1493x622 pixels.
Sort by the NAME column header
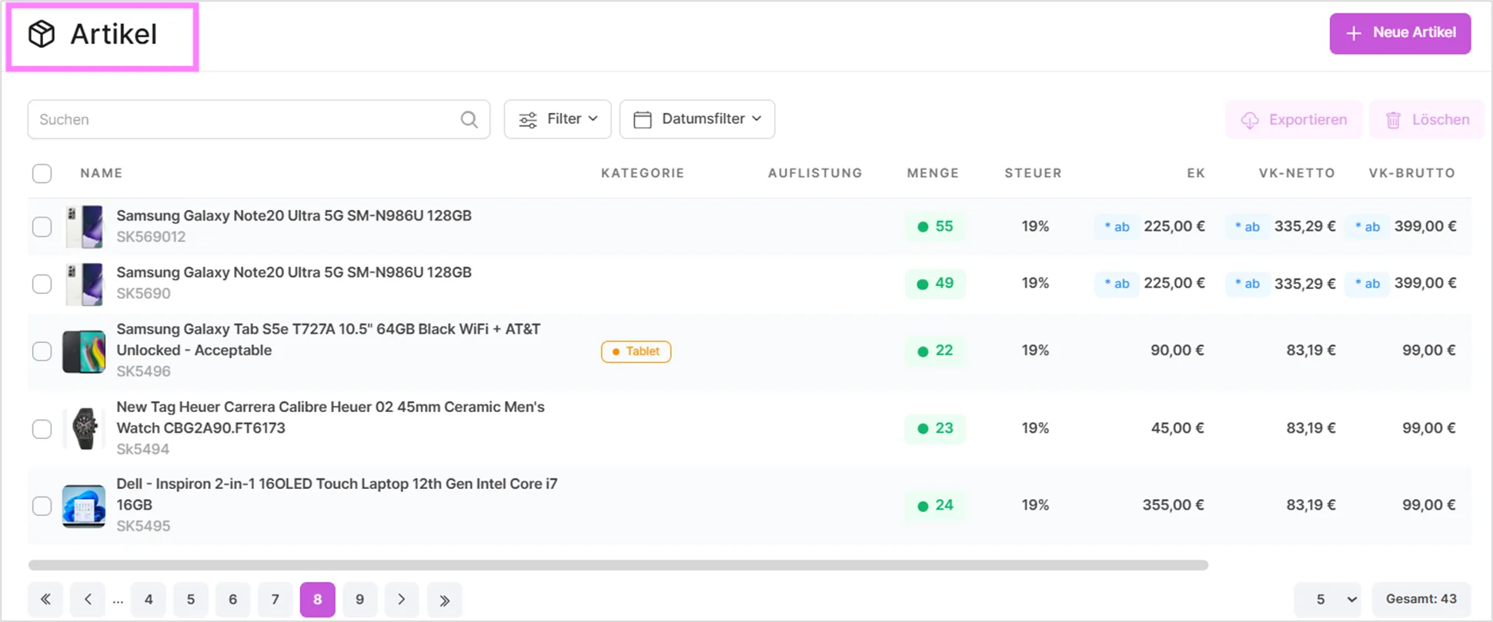point(102,173)
